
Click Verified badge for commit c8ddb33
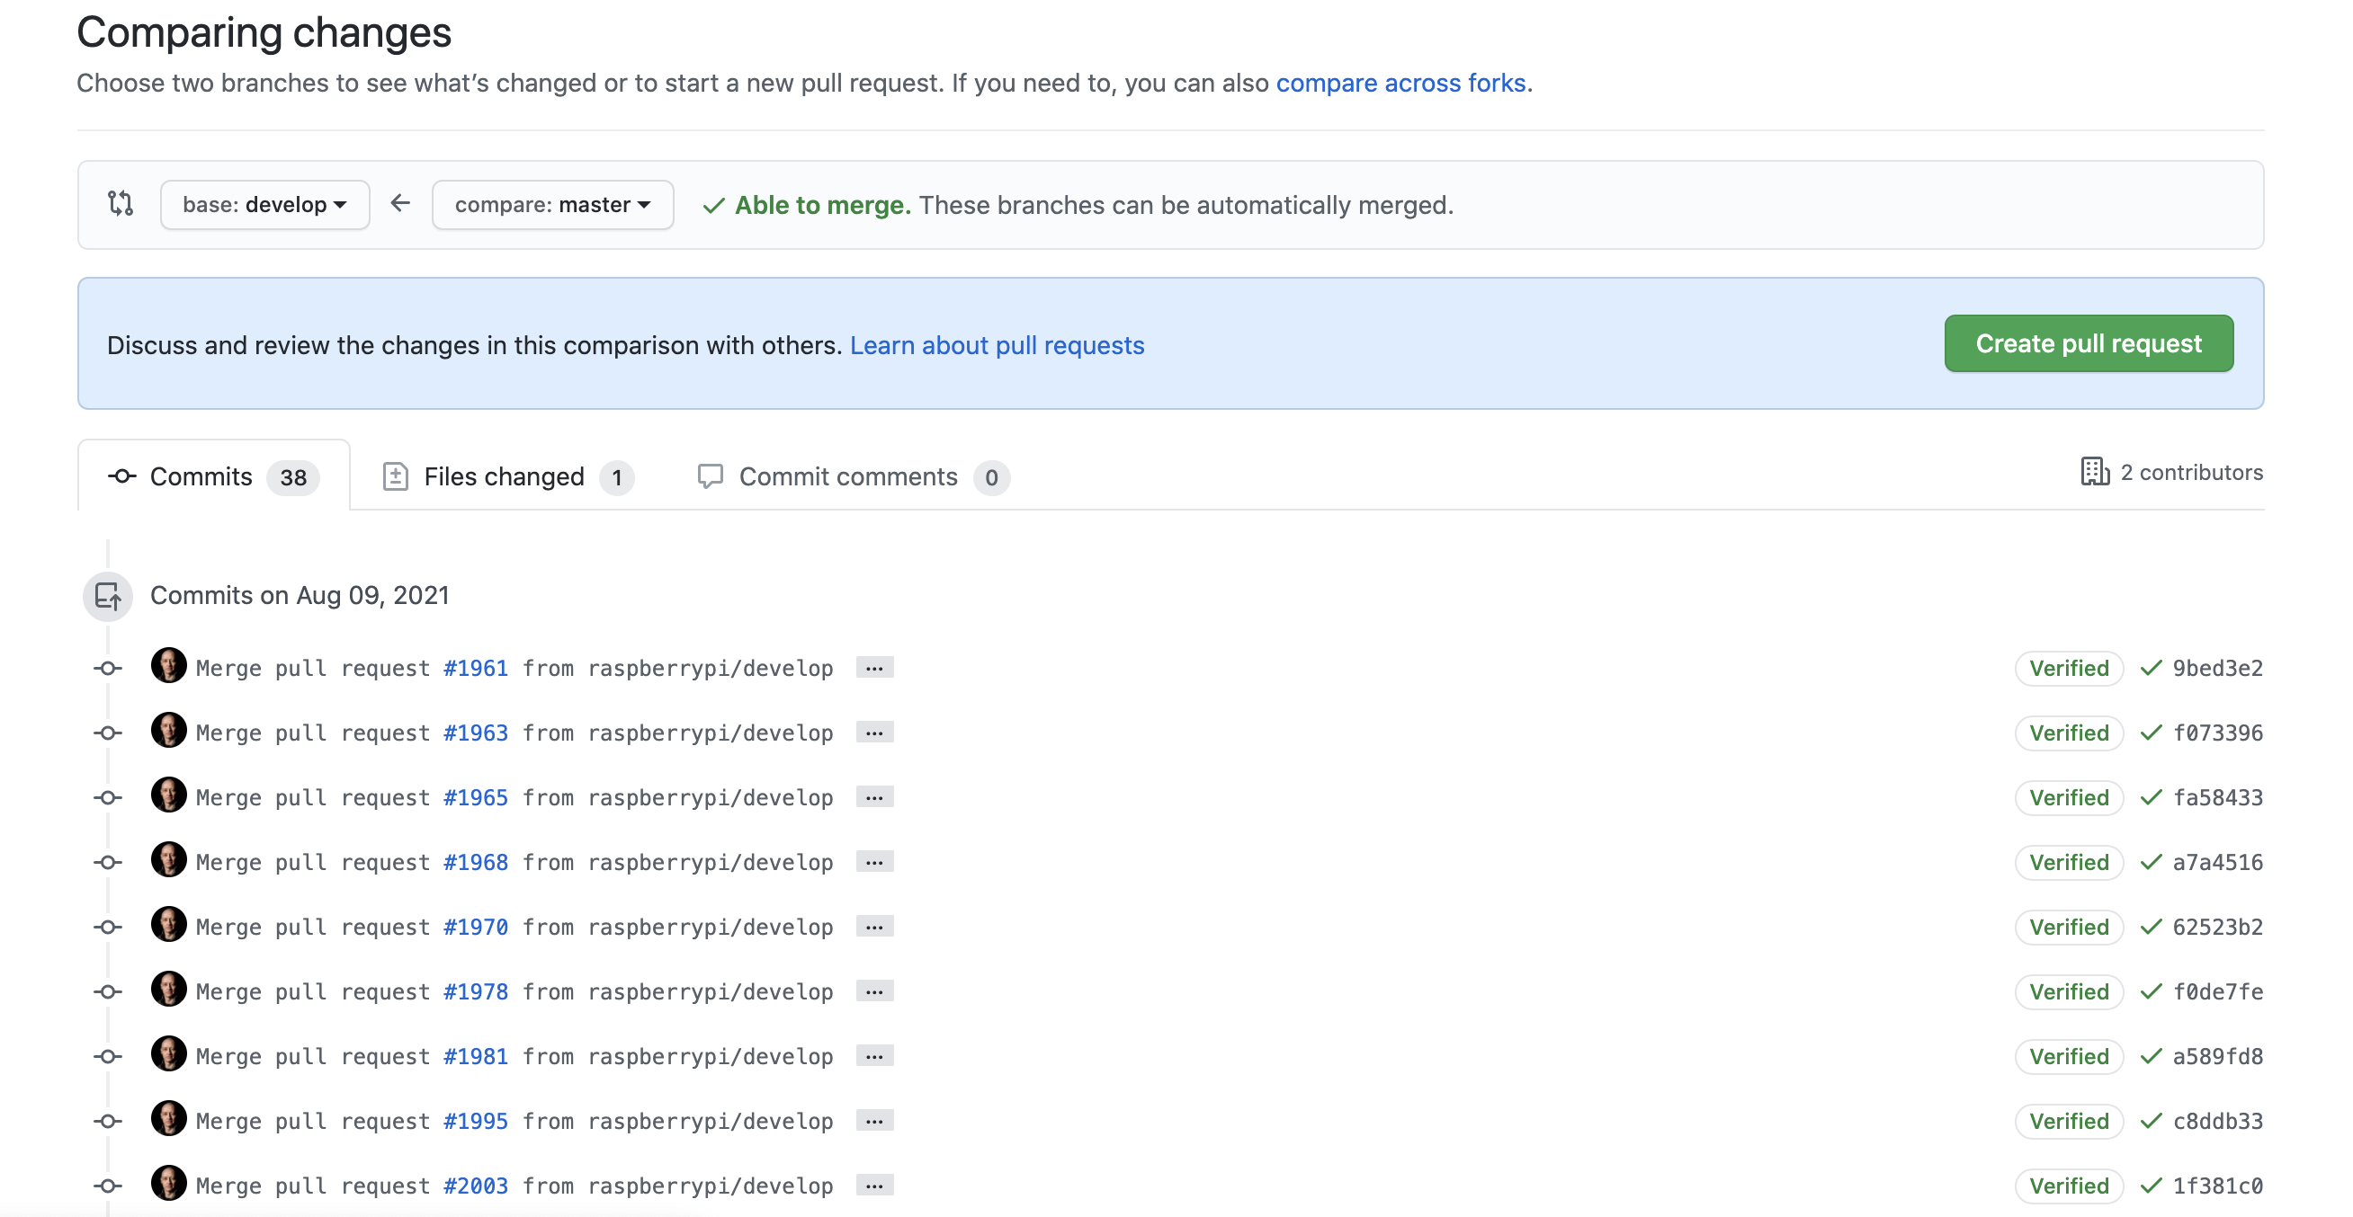coord(2069,1122)
